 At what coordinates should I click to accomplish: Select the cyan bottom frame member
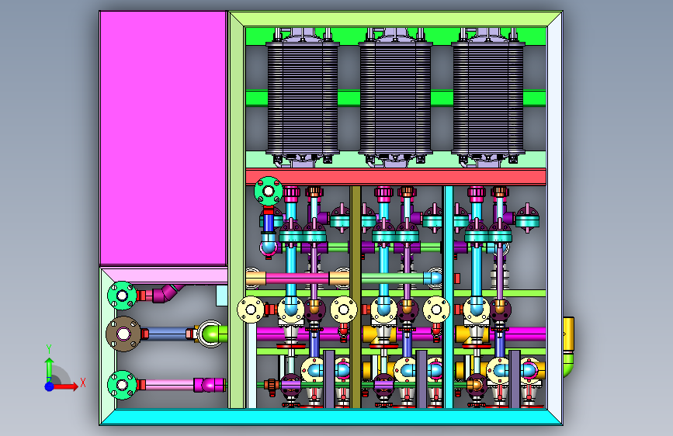(x=331, y=417)
